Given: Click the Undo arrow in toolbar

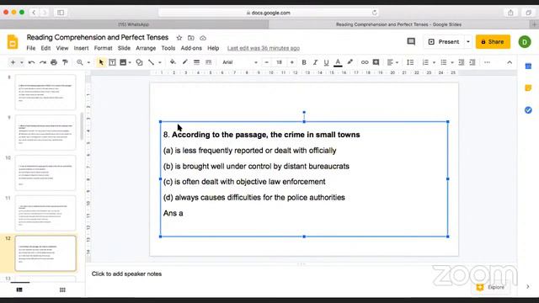Looking at the screenshot, I should [x=32, y=62].
